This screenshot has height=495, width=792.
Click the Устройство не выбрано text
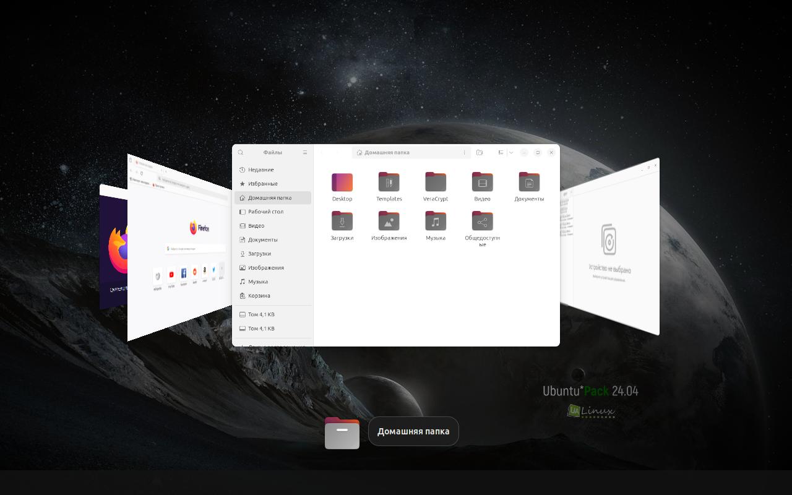coord(609,270)
